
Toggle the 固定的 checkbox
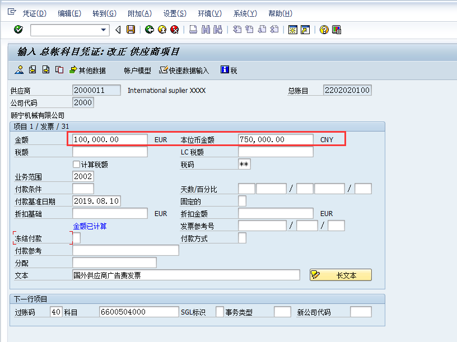(x=242, y=201)
